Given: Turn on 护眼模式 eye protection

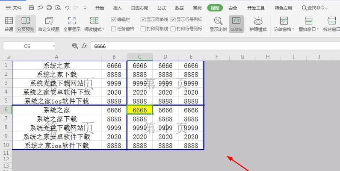Looking at the screenshot, I should [258, 24].
